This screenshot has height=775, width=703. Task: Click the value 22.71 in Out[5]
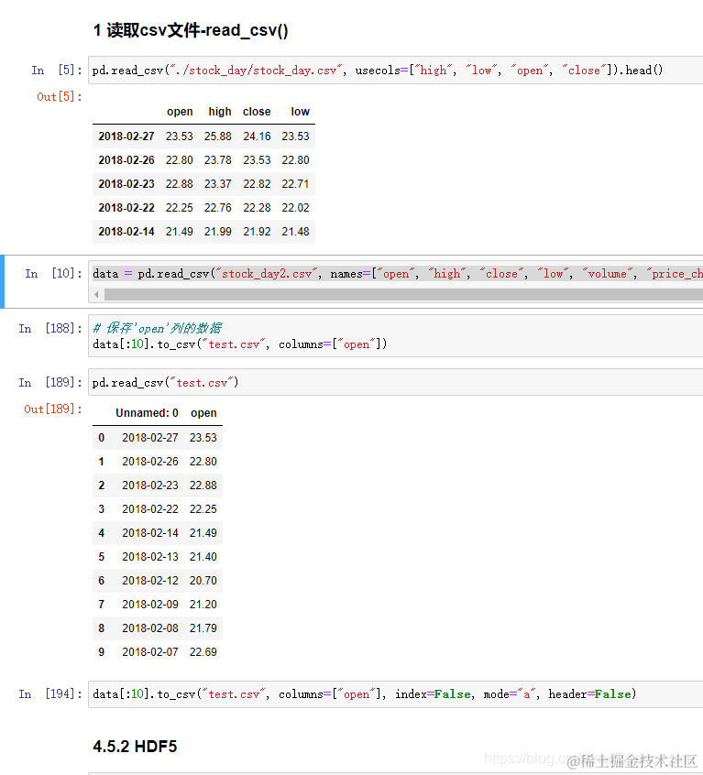pos(296,184)
